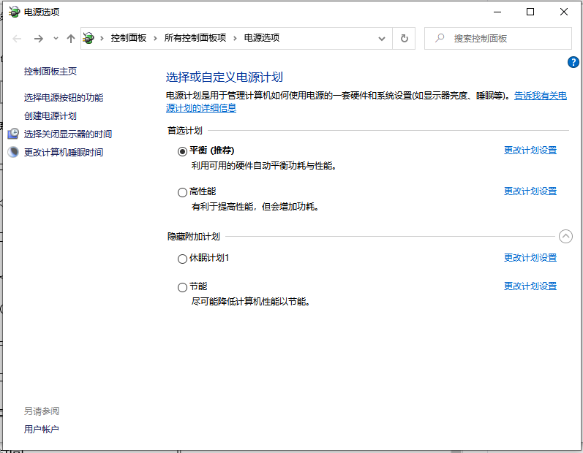The width and height of the screenshot is (583, 453).
Task: Open help with blue question mark
Action: point(573,62)
